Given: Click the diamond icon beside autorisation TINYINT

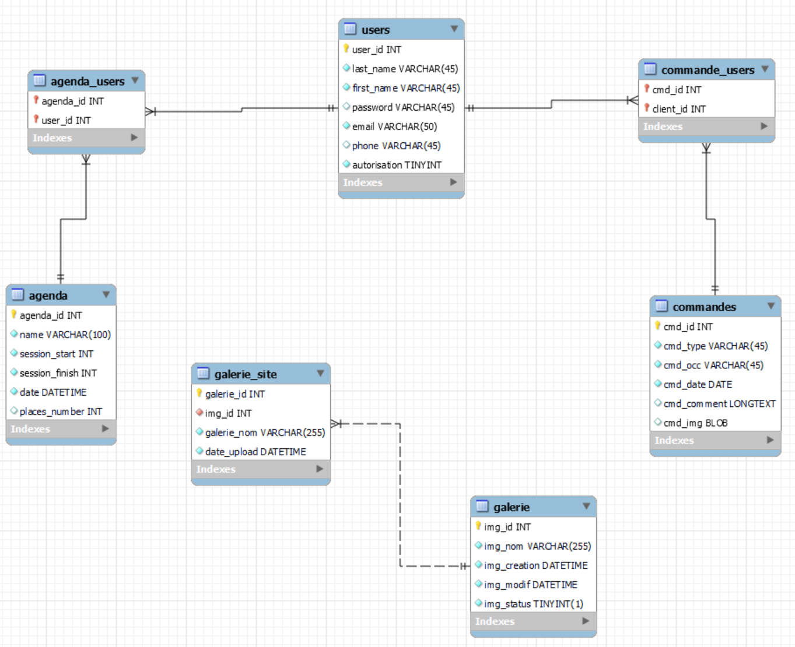Looking at the screenshot, I should [346, 164].
